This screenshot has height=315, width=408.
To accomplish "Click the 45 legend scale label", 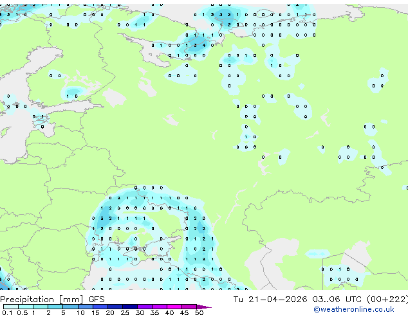I will click(x=184, y=312).
